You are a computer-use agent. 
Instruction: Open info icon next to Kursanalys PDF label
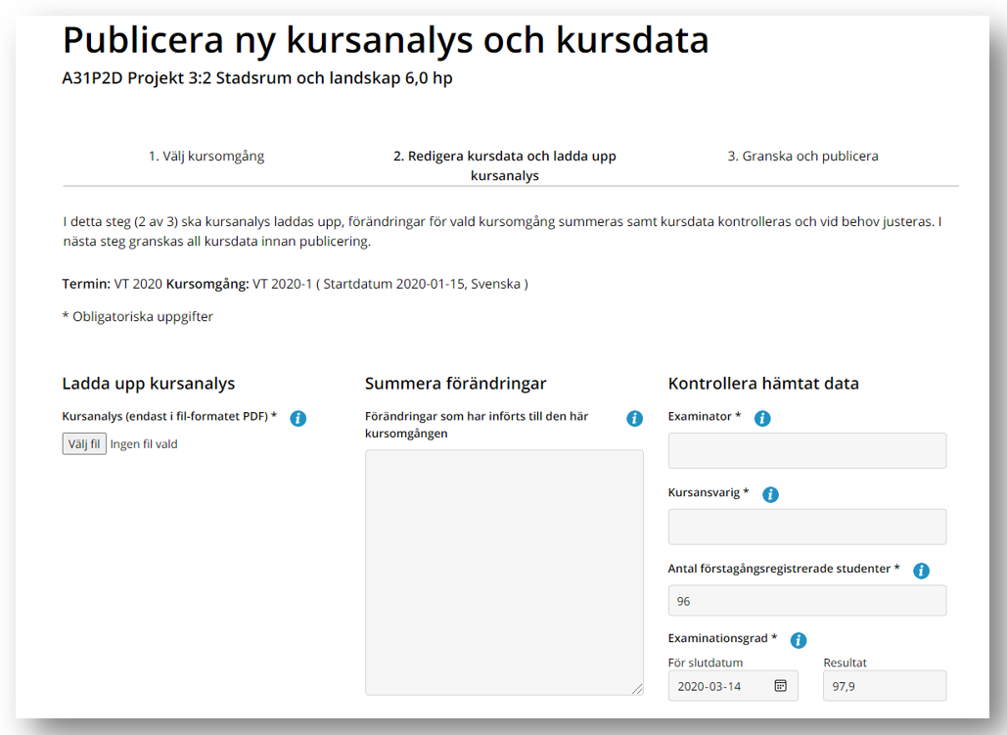click(298, 419)
